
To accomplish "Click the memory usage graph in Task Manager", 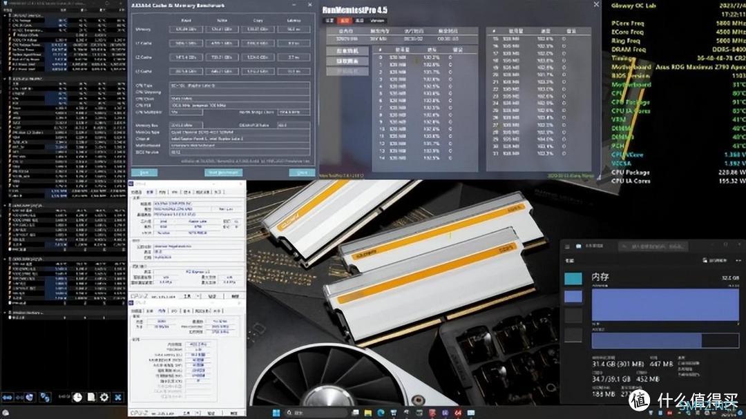I will (666, 304).
